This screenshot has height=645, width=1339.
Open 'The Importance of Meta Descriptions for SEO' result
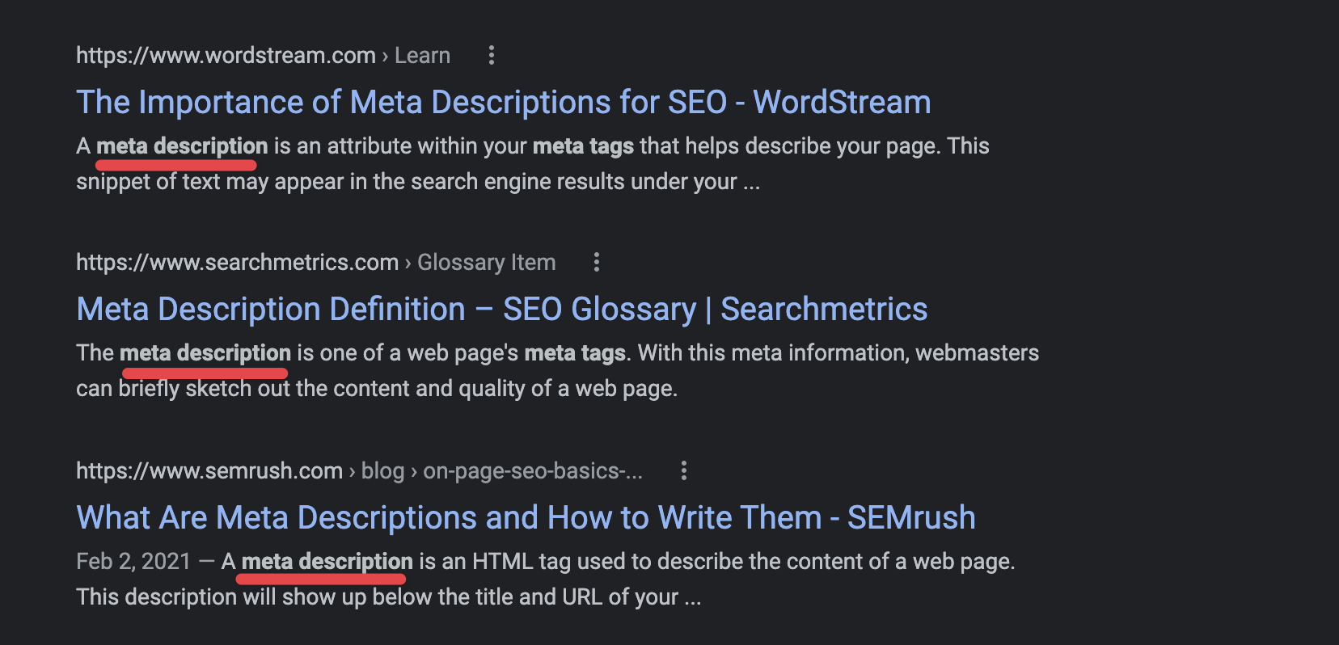pos(503,103)
